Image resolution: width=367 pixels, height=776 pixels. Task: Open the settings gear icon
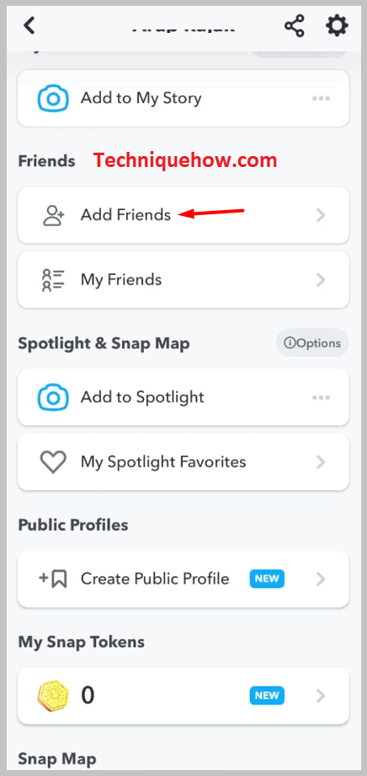click(337, 25)
